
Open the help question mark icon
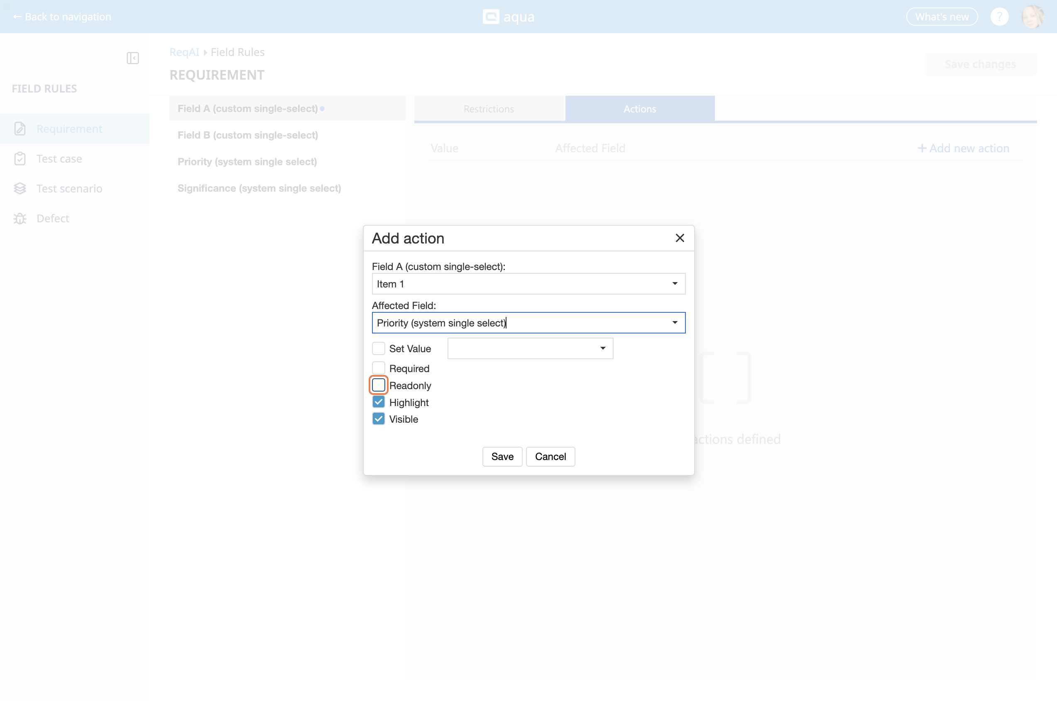pos(999,17)
